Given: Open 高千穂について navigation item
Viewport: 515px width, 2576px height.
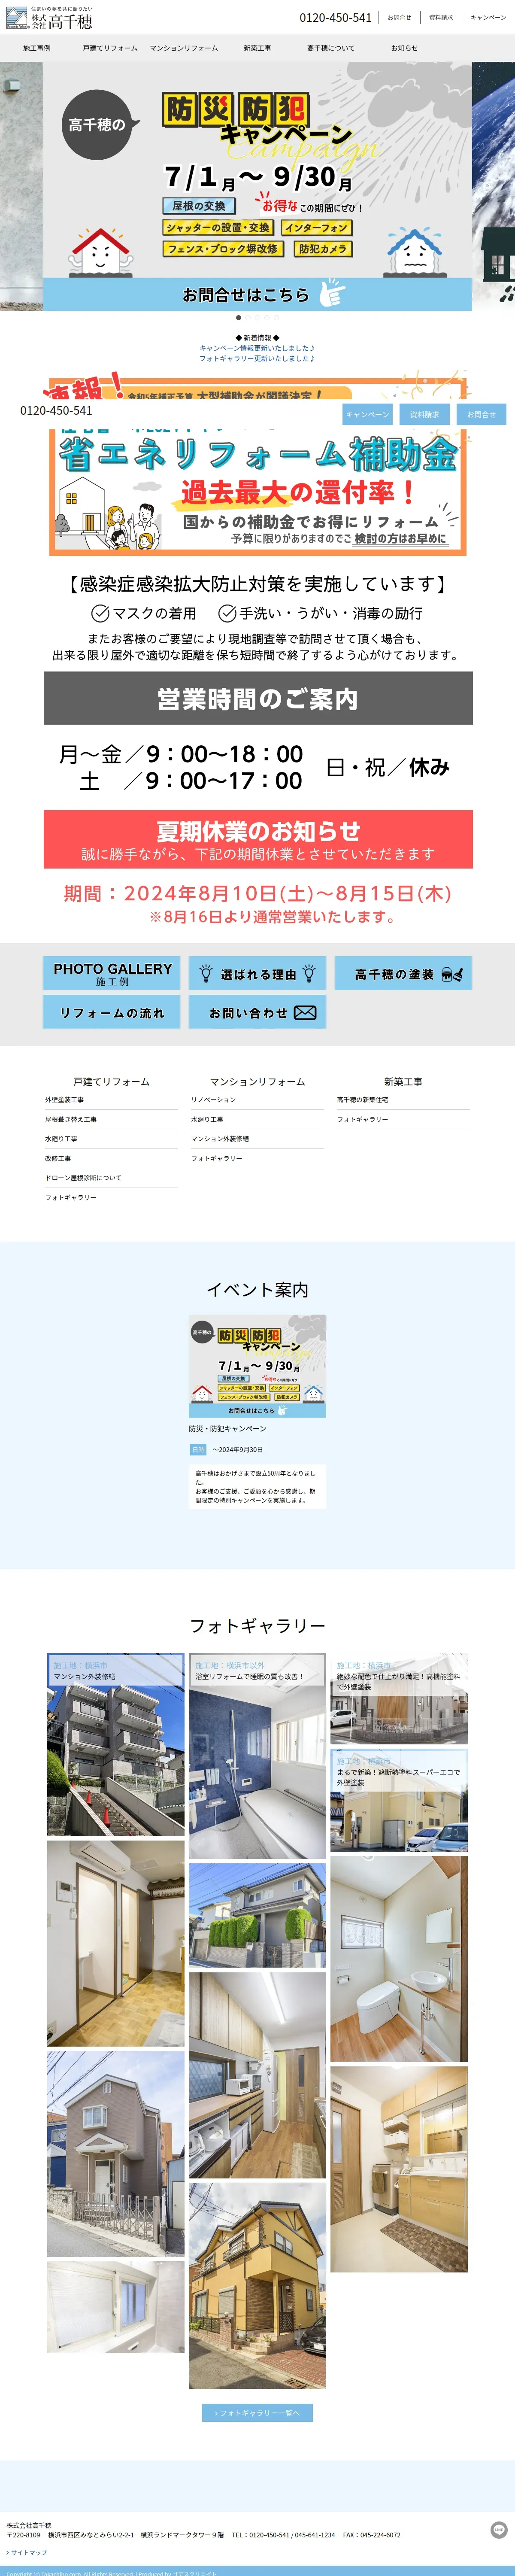Looking at the screenshot, I should pos(331,48).
